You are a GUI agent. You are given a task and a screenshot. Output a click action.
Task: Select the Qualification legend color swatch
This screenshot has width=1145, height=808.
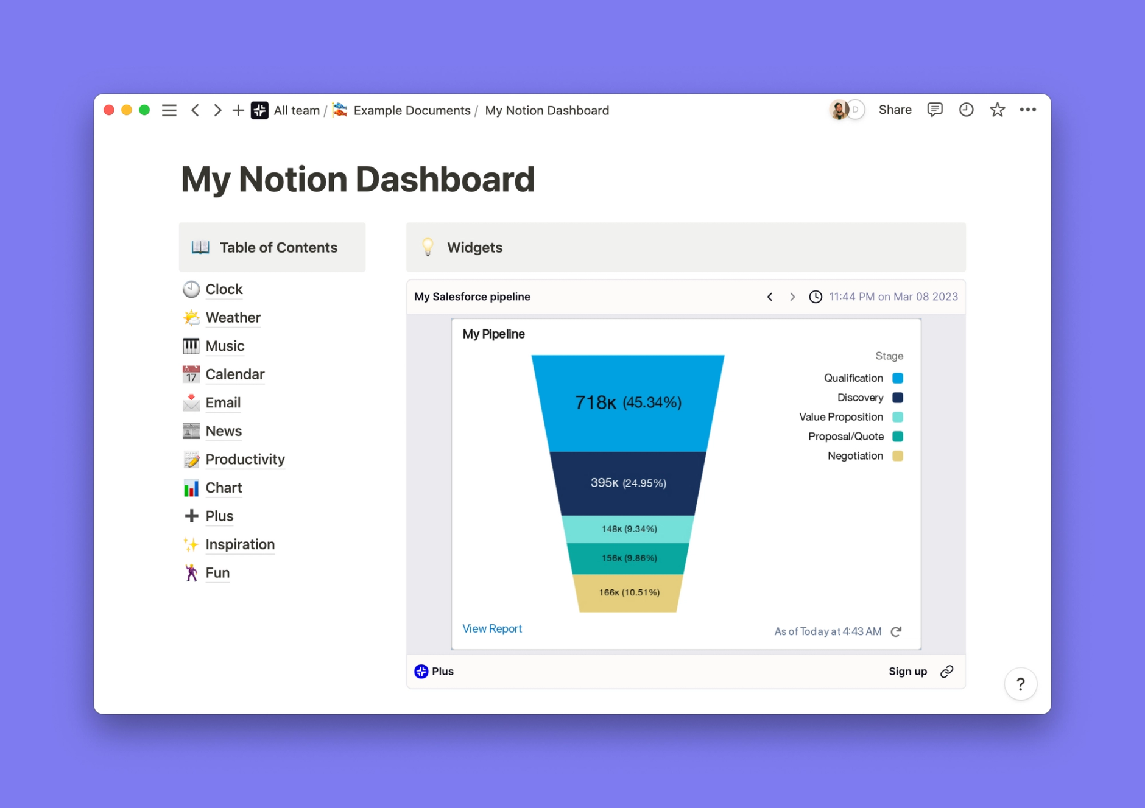coord(898,378)
